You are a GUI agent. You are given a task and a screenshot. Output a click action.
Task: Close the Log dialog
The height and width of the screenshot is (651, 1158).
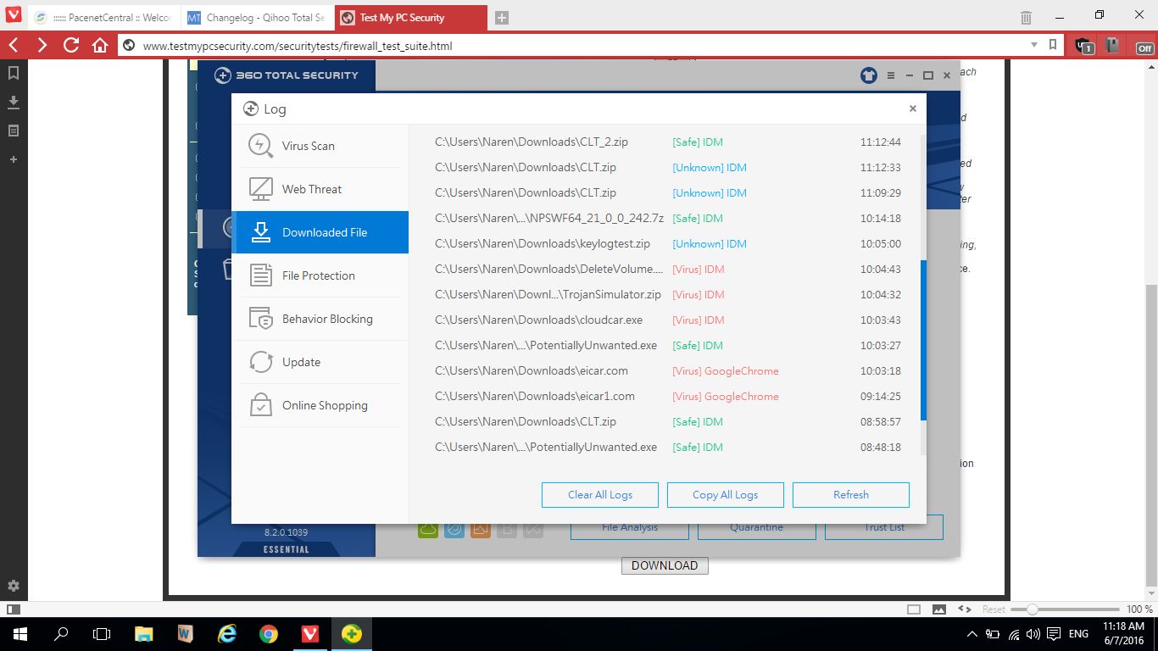[913, 108]
